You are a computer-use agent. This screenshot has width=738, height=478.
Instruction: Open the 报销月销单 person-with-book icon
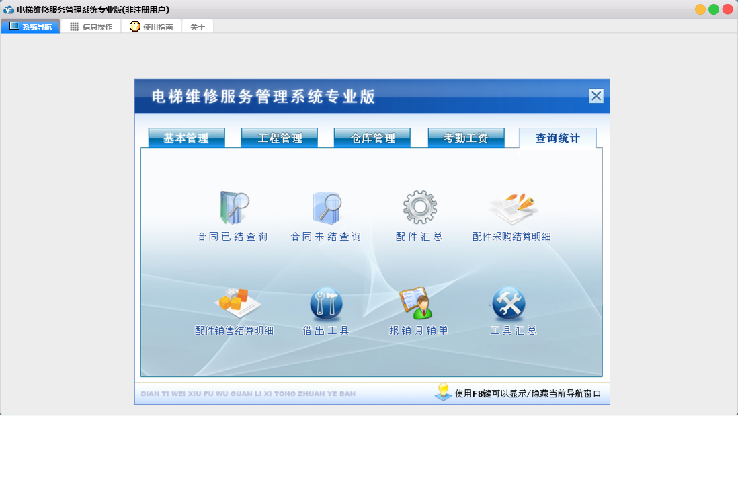coord(416,303)
